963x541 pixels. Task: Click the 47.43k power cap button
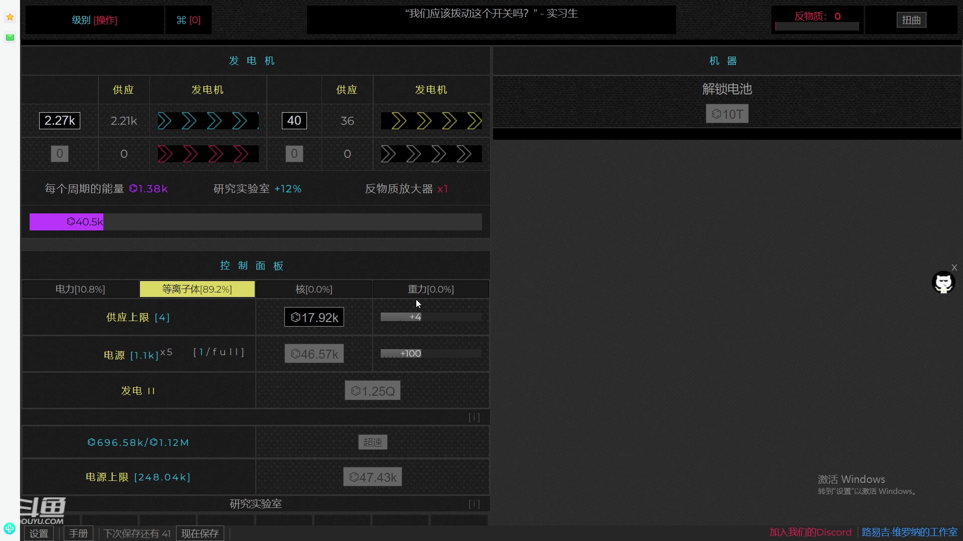coord(373,477)
